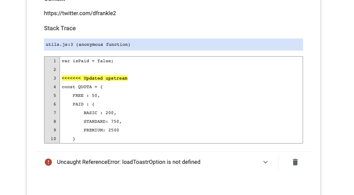Click line number 10 in code gutter

pyautogui.click(x=54, y=139)
